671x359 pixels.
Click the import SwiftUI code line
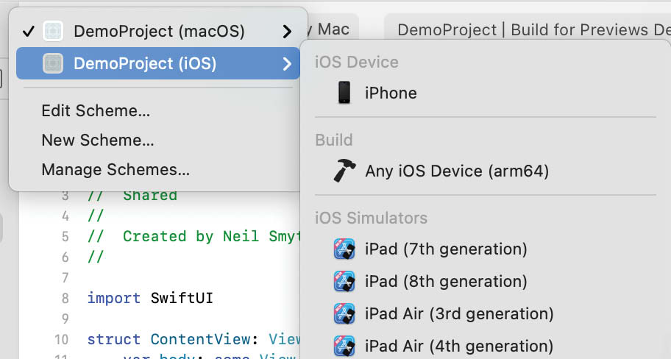(150, 298)
